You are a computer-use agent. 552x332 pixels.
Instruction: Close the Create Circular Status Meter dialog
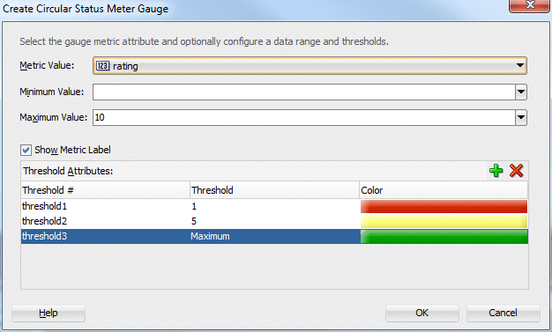click(529, 5)
